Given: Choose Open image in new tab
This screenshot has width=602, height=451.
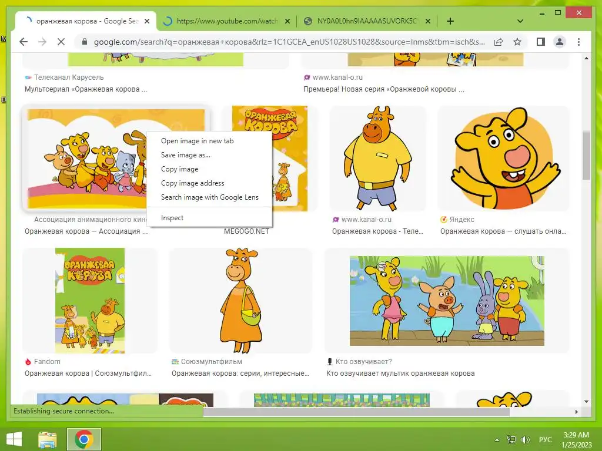Looking at the screenshot, I should 198,141.
